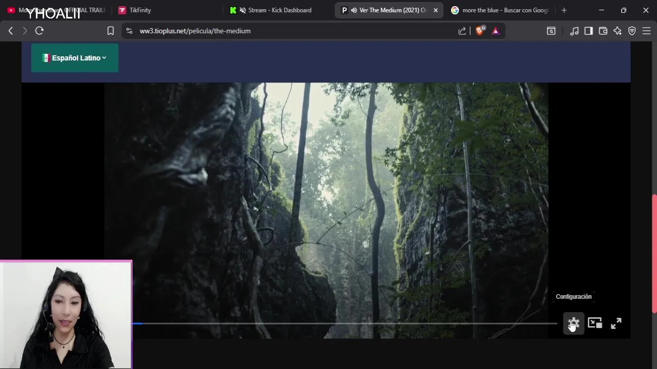Open Brave Rewards triangle icon
Viewport: 657px width, 369px height.
tap(495, 31)
